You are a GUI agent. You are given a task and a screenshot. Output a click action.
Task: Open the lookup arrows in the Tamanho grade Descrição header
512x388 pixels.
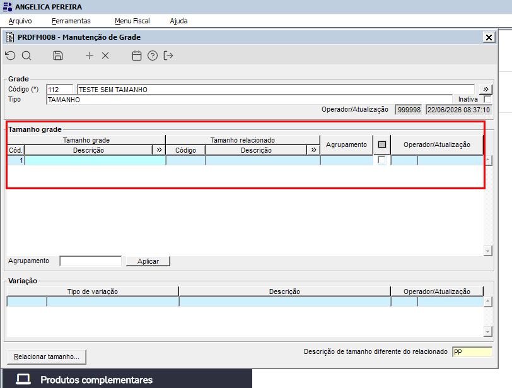coord(159,150)
